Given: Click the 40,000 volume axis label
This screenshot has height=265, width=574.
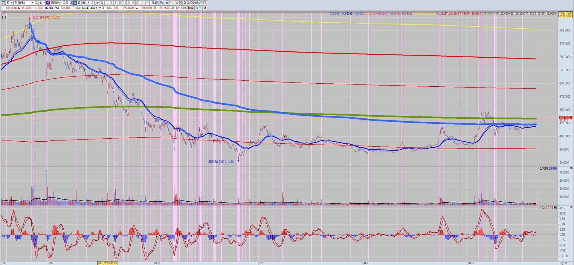Looking at the screenshot, I should point(564,172).
